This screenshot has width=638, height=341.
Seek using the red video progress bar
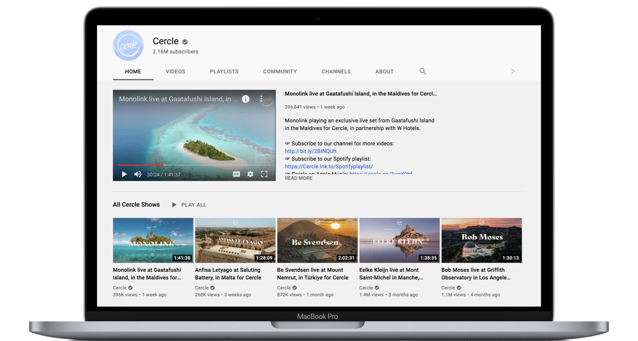[194, 165]
